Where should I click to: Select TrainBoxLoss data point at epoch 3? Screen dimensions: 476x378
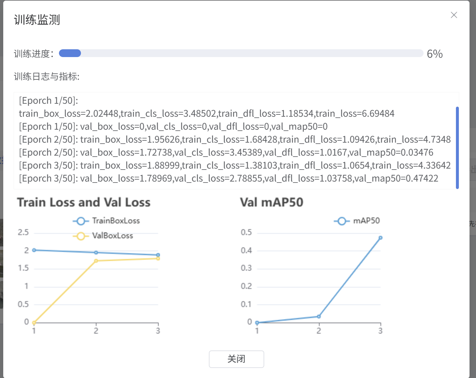(158, 255)
